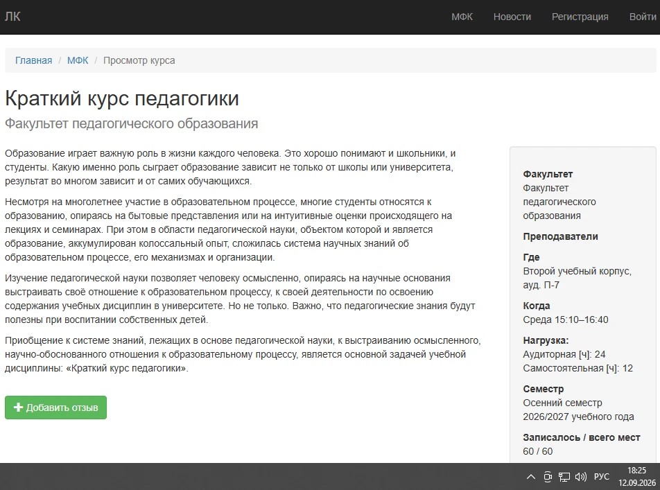Go to the Регистрация page

(580, 17)
